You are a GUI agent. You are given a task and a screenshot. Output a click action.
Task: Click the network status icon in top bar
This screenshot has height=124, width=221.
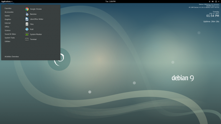point(210,1)
